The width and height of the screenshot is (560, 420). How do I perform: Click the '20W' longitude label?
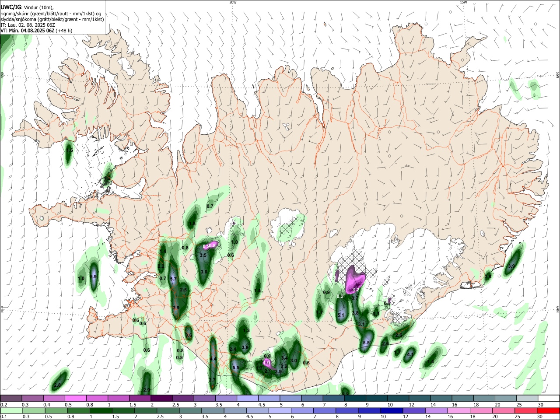pyautogui.click(x=233, y=2)
